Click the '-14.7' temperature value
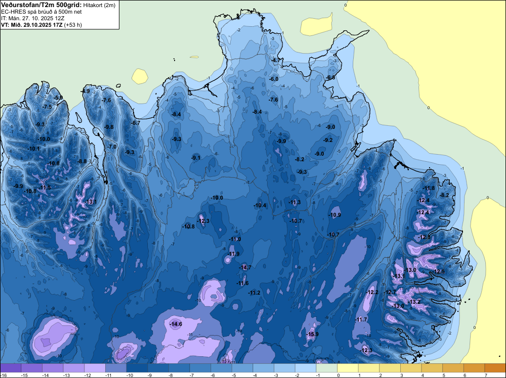Viewport: 506px width, 378px height. 245,267
